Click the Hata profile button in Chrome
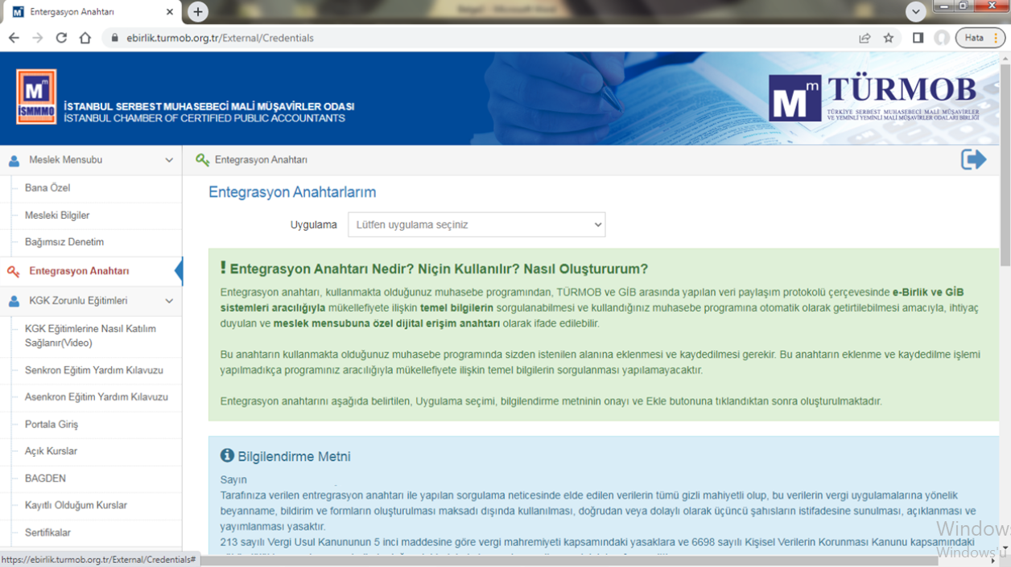 [974, 38]
